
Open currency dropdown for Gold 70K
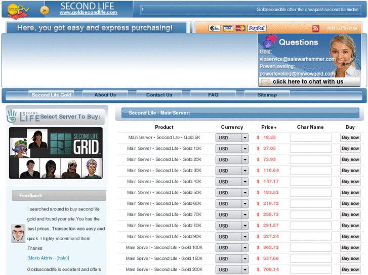tap(232, 215)
